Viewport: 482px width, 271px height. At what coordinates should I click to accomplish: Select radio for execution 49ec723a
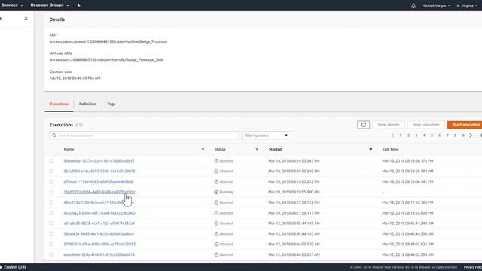coord(51,202)
